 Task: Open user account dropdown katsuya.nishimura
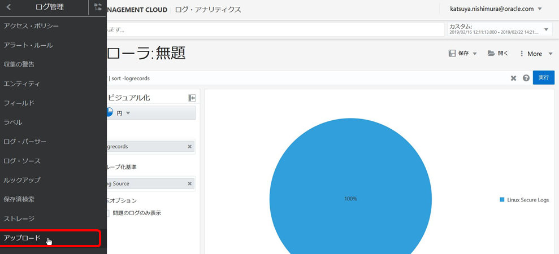(x=496, y=9)
